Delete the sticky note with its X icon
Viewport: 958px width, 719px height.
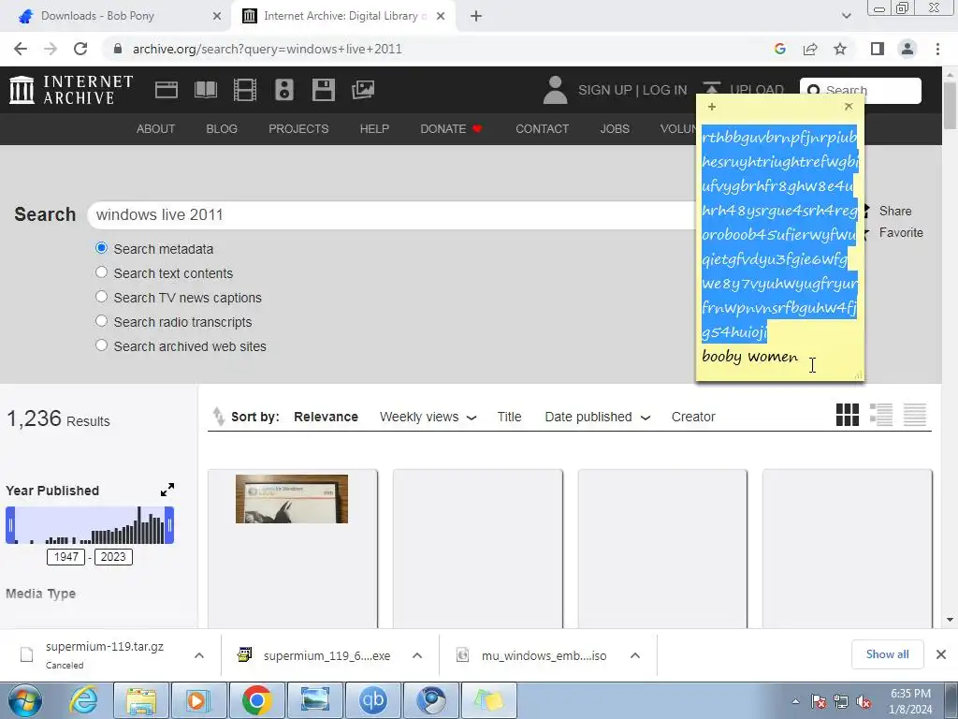(x=849, y=107)
